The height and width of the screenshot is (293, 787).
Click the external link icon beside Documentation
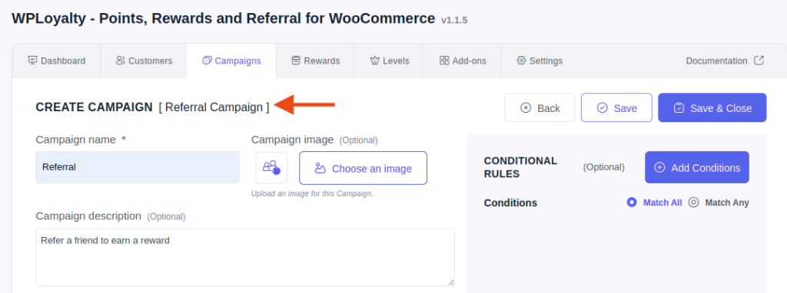click(759, 61)
